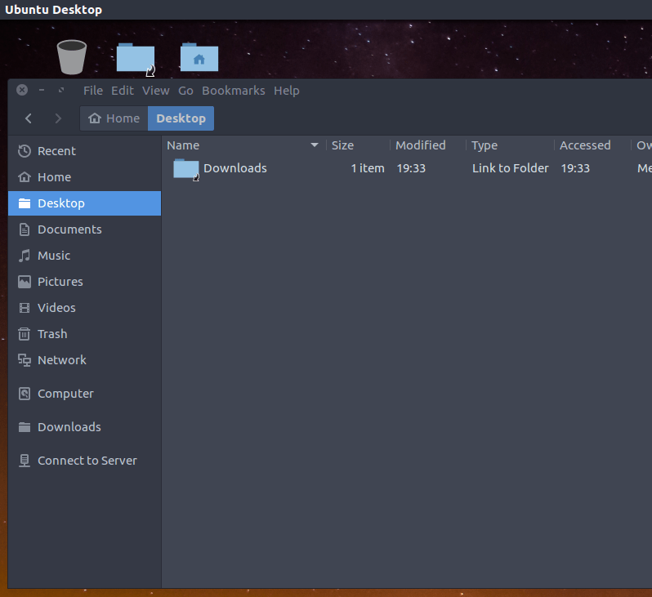
Task: Sort files by the Modified column header
Action: pyautogui.click(x=421, y=145)
